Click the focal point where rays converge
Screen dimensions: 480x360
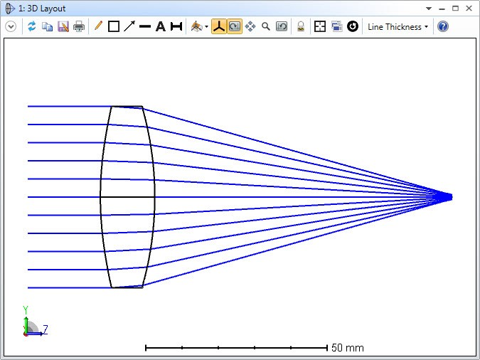(x=450, y=197)
